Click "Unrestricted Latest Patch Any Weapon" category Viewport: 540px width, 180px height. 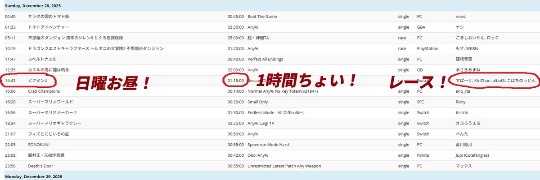pyautogui.click(x=284, y=166)
